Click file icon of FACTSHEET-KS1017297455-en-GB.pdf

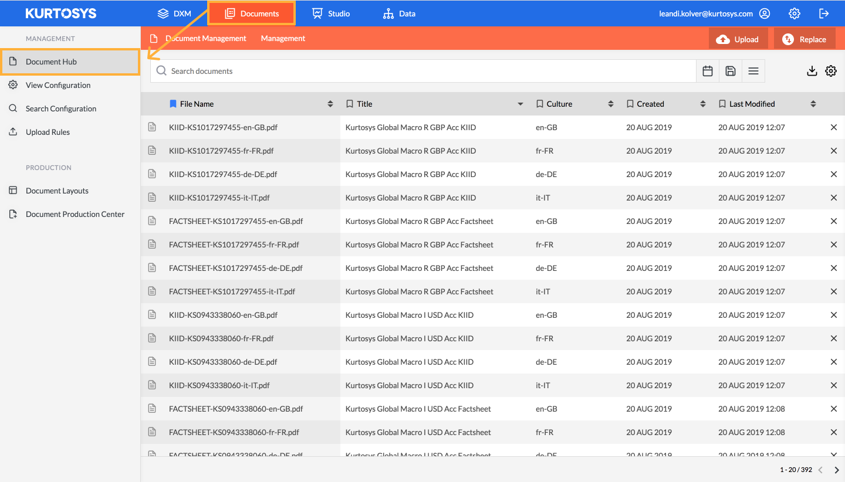coord(152,220)
